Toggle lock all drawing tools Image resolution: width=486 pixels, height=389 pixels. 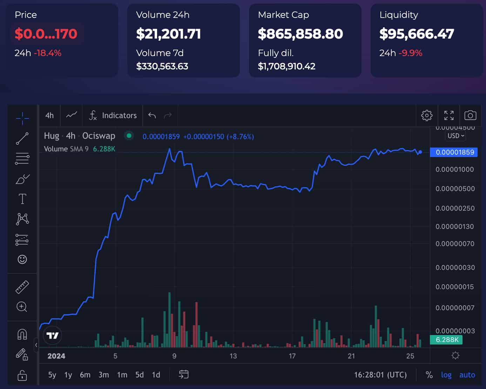[22, 375]
